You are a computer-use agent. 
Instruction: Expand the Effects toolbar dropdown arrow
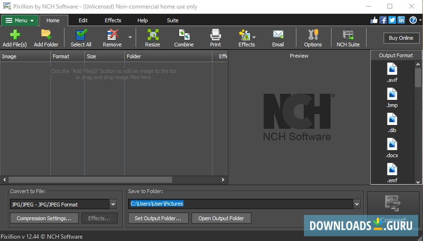pyautogui.click(x=254, y=37)
